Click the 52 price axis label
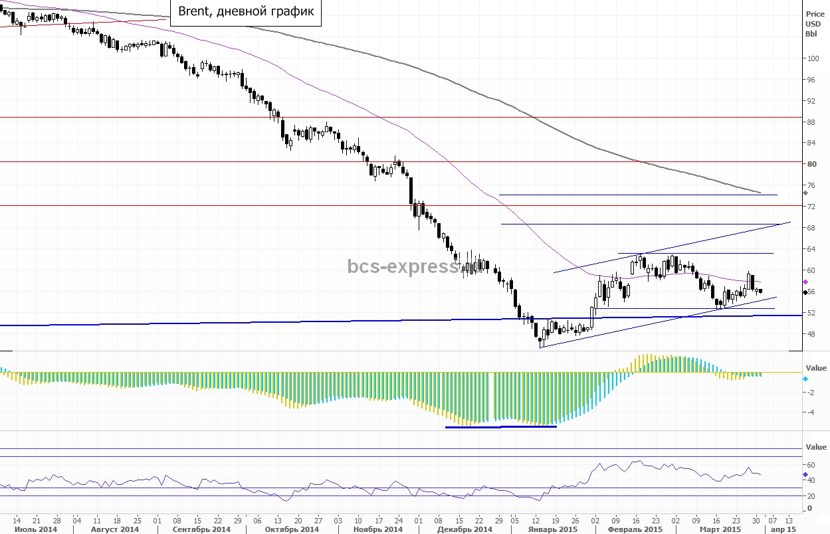Screen dimensions: 830x534 click(x=811, y=313)
